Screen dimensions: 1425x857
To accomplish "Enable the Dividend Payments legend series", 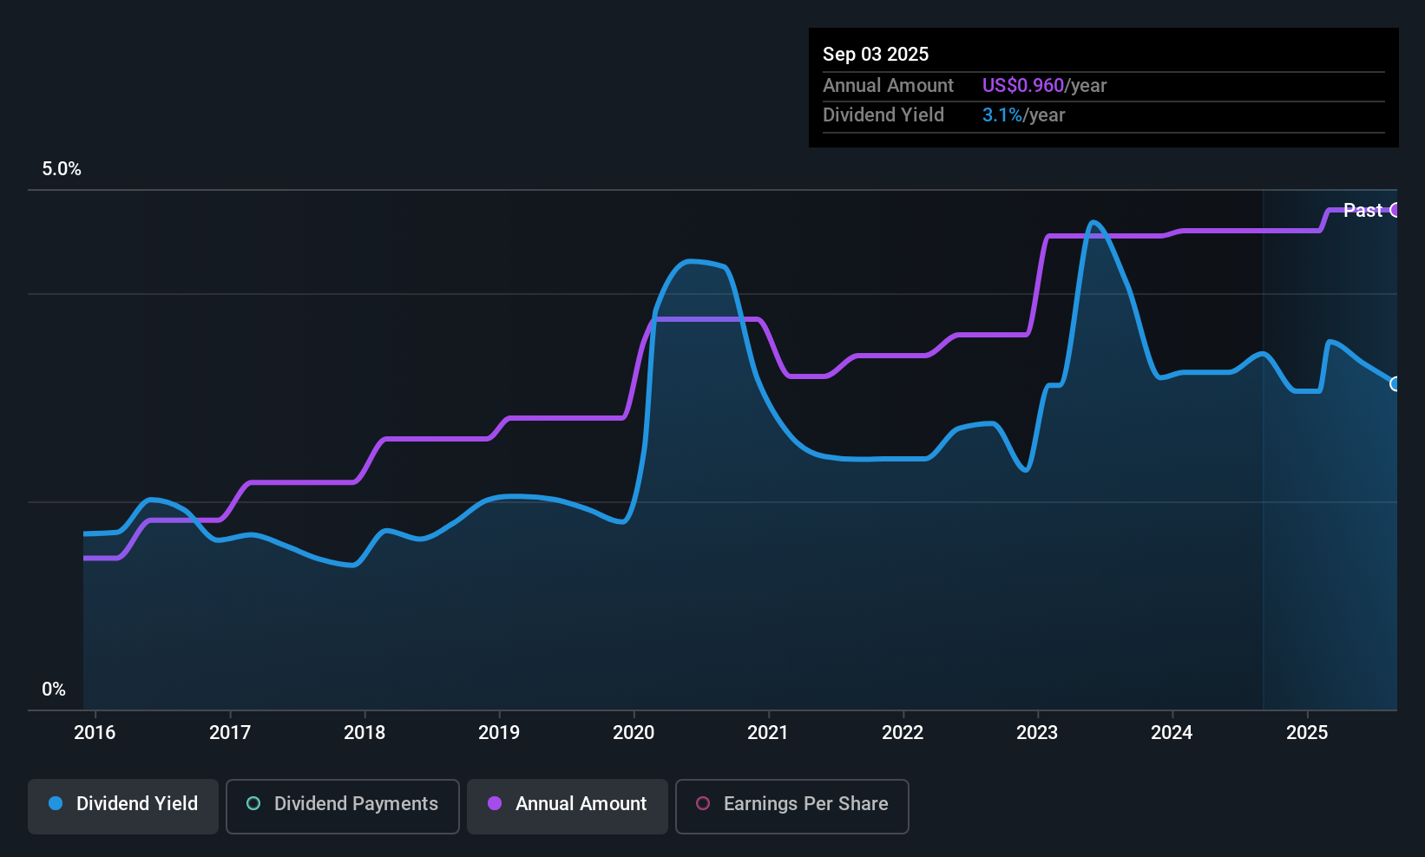I will point(343,804).
